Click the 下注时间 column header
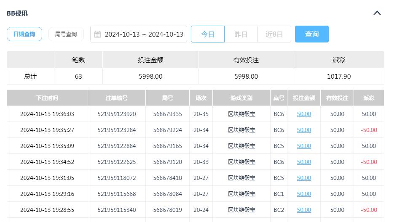Image resolution: width=397 pixels, height=222 pixels. [x=47, y=98]
